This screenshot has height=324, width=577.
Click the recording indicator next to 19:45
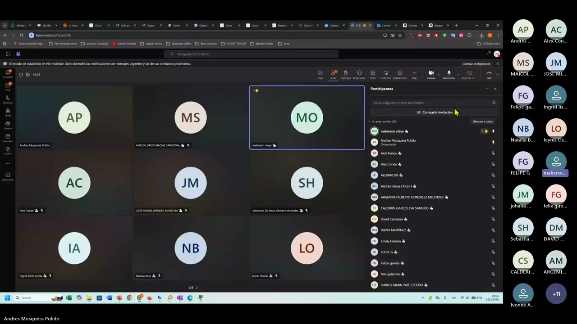27,75
